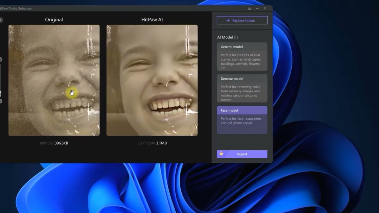Minimize the HitPaw Photo Enhancer window
Viewport: 379px width, 213px height.
(257, 8)
